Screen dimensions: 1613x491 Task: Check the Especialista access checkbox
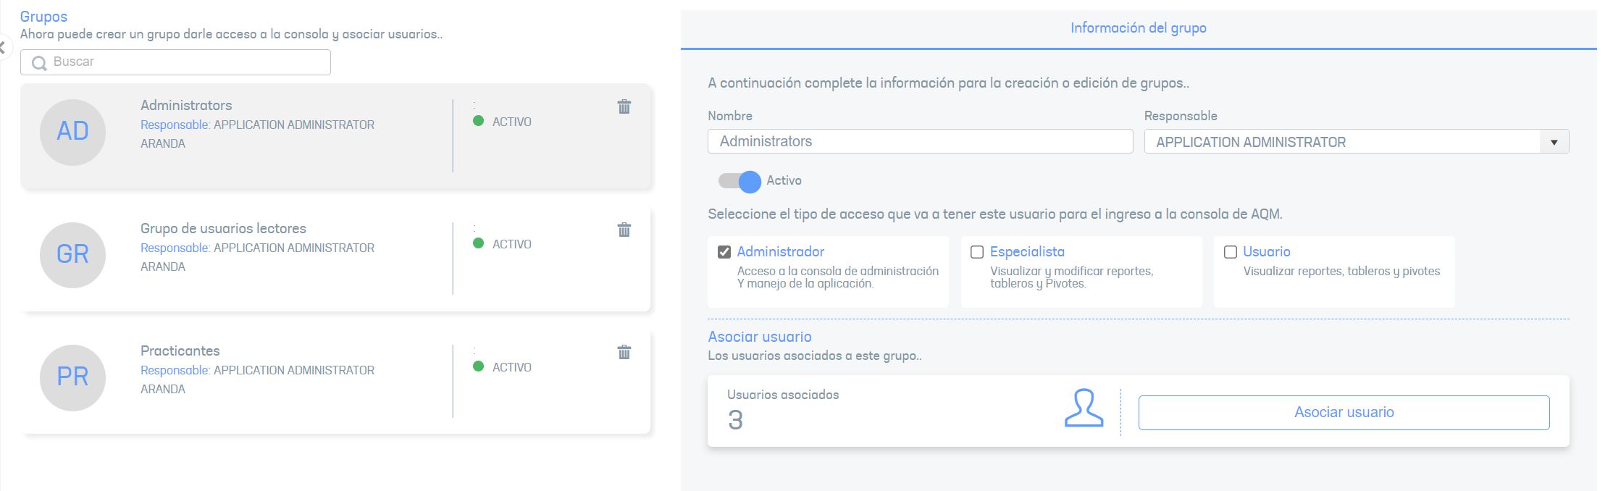(977, 252)
